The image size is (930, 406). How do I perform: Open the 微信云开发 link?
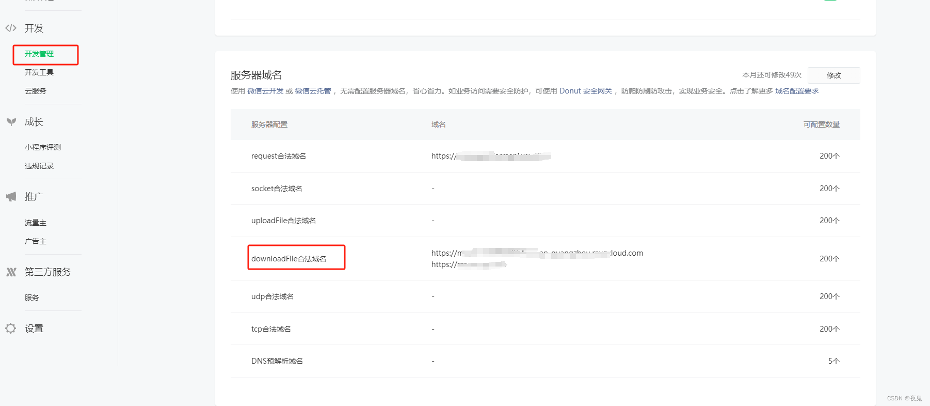click(x=265, y=91)
